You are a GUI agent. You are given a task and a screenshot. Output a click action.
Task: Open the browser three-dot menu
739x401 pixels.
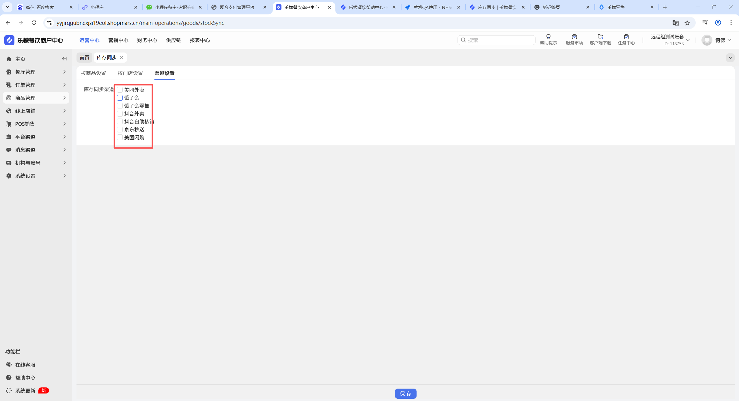(x=731, y=23)
